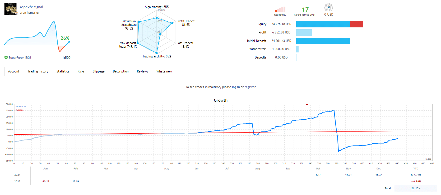Click the red segment of Equity bar
Image resolution: width=441 pixels, height=195 pixels.
click(x=356, y=24)
